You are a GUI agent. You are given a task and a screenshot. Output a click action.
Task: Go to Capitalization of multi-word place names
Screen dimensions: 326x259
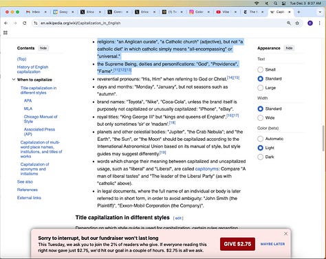(x=41, y=149)
